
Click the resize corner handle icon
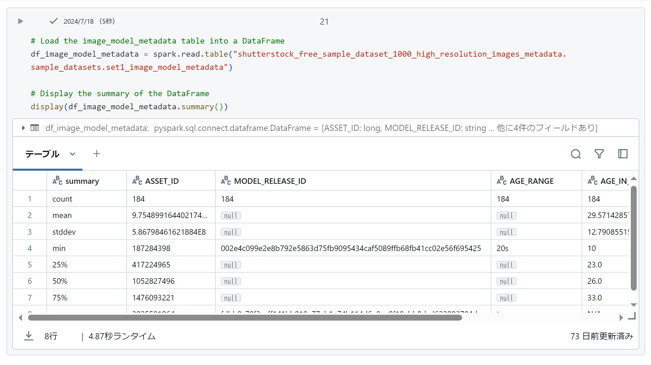pyautogui.click(x=632, y=316)
